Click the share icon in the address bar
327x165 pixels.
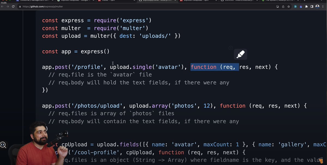(283, 6)
